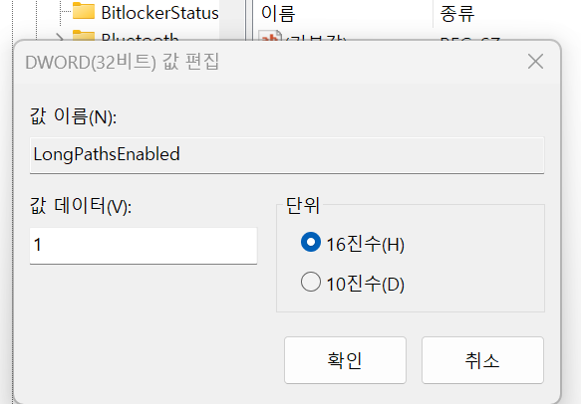
Task: Expand the Bluetooth tree node chevron
Action: pos(60,37)
